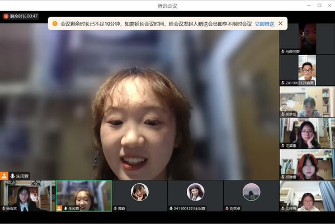This screenshot has width=335, height=224.
Task: Click the avatar with hands framing face
Action: 140,192
